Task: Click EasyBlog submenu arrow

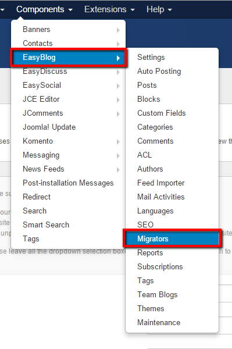Action: (x=118, y=58)
